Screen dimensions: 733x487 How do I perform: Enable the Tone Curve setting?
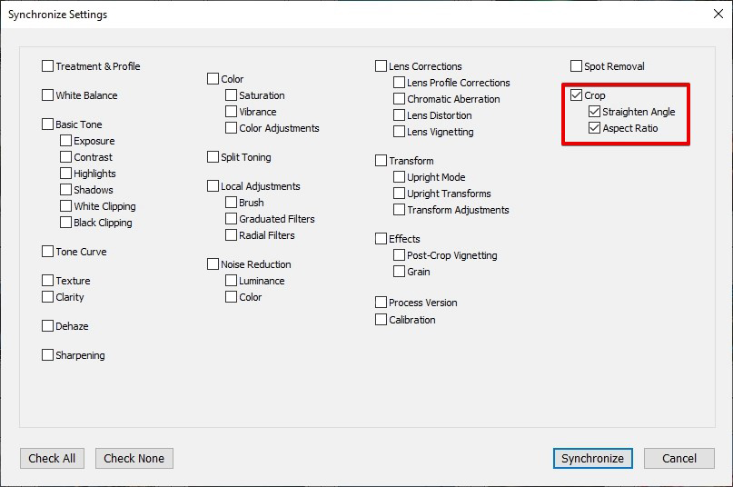point(48,252)
